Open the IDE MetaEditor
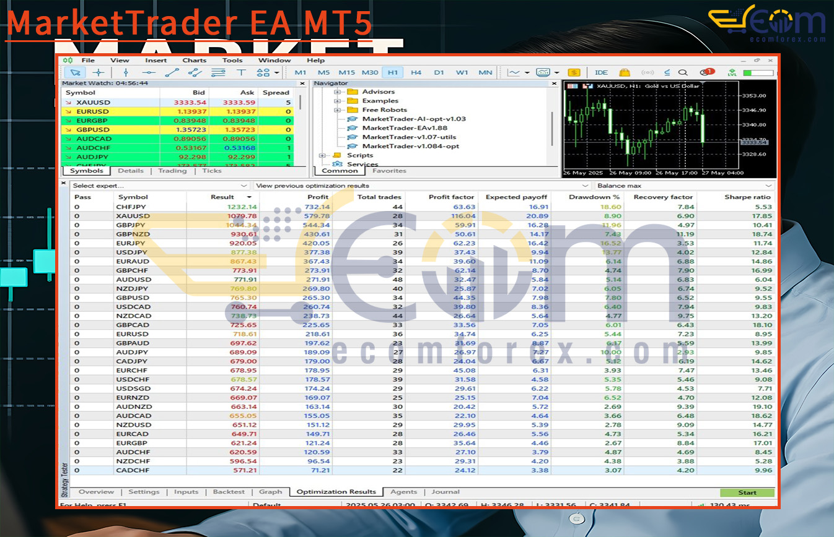 tap(601, 72)
